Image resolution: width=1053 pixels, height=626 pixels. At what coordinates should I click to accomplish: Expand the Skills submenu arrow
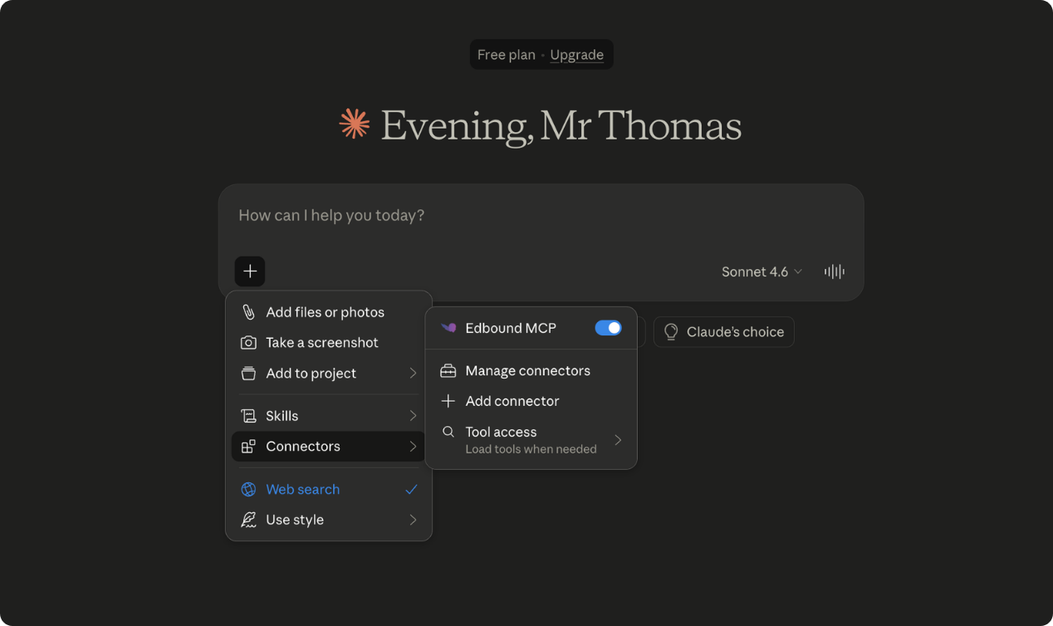[413, 416]
